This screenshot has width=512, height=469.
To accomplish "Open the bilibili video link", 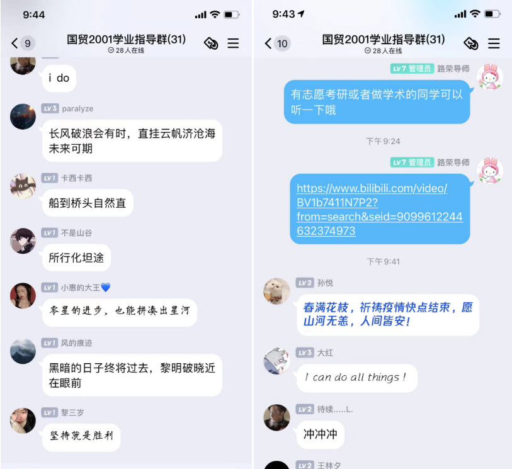I will point(379,209).
